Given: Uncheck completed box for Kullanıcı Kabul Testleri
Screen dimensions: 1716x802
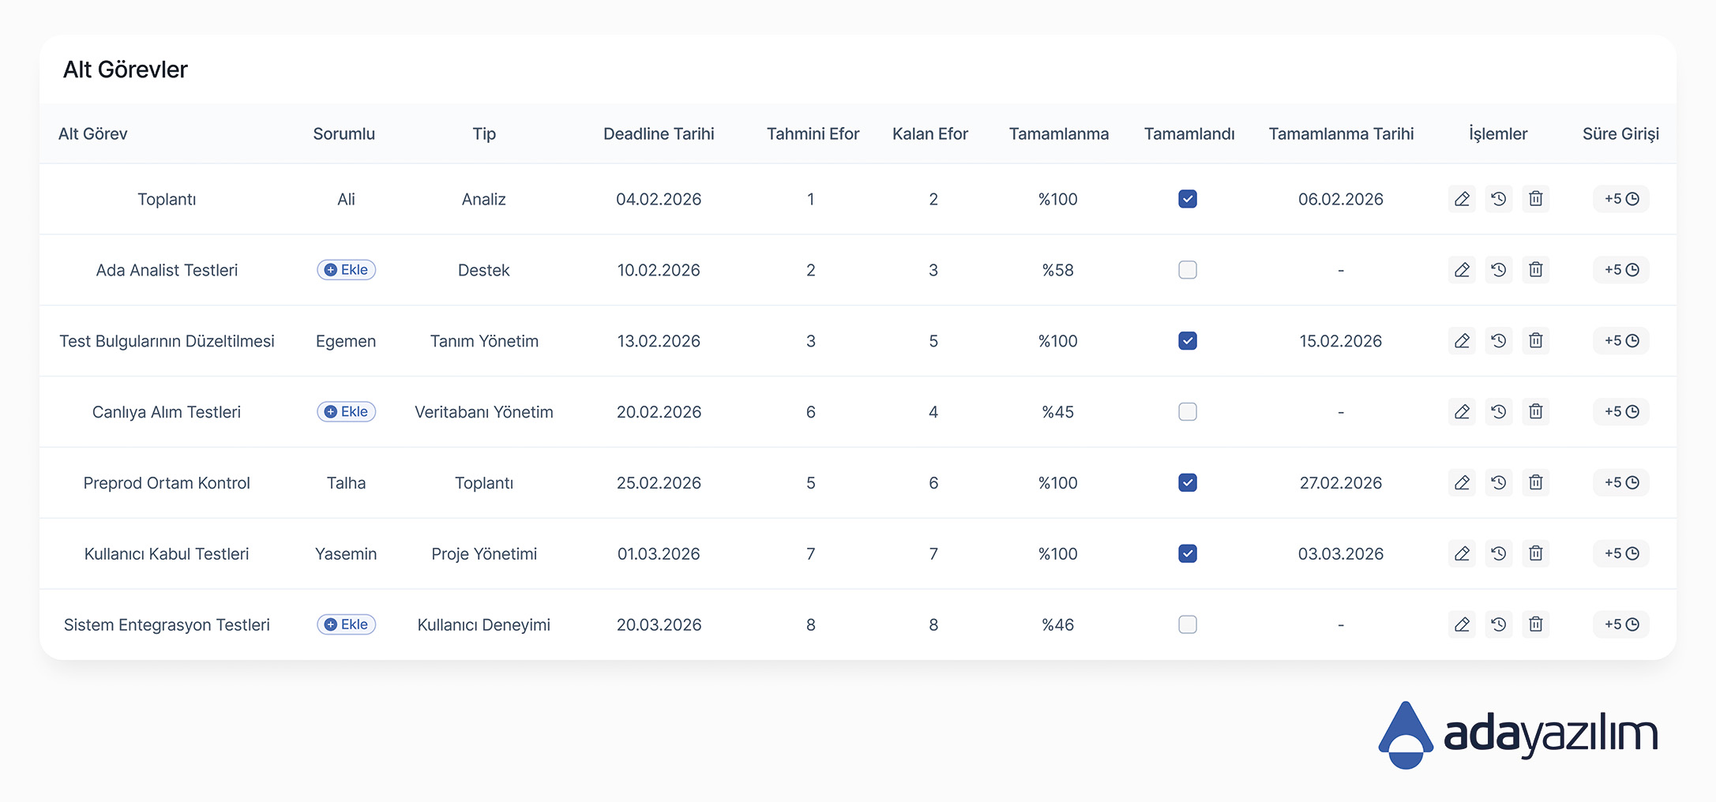Looking at the screenshot, I should coord(1187,553).
